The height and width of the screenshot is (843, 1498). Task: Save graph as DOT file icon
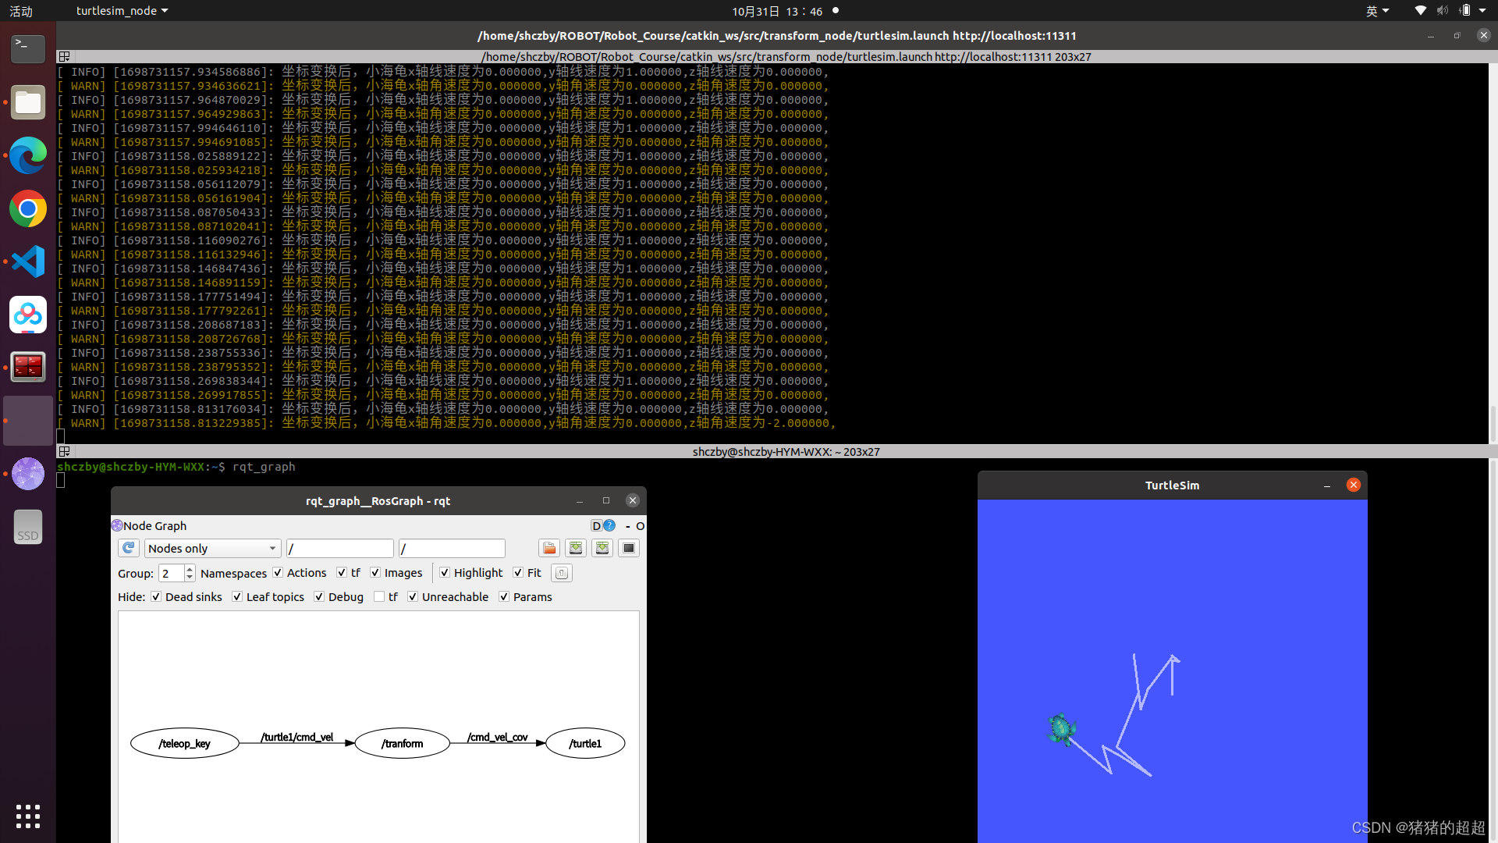tap(576, 548)
